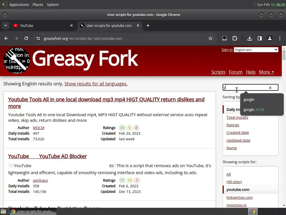Click the page vertical scrollbar thumb
The image size is (286, 215).
pyautogui.click(x=284, y=55)
